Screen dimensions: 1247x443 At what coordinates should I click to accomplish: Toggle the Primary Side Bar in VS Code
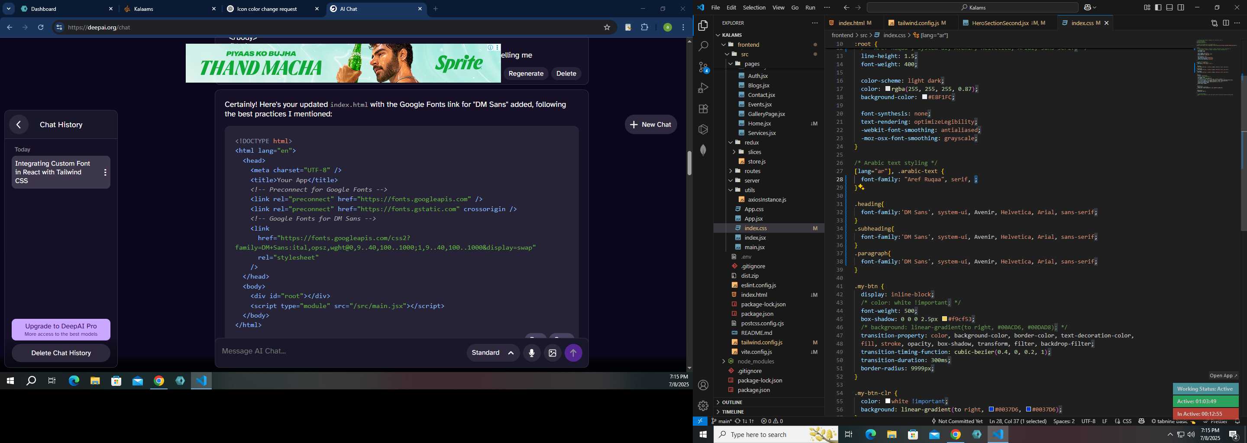pos(1158,8)
